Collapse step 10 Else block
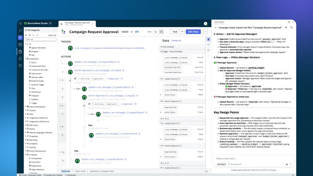This screenshot has height=176, width=313. click(60, 152)
